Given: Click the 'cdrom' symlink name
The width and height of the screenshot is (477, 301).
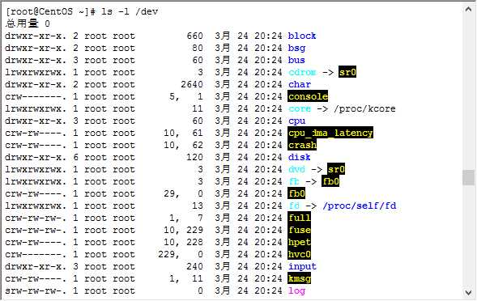Looking at the screenshot, I should [x=302, y=72].
